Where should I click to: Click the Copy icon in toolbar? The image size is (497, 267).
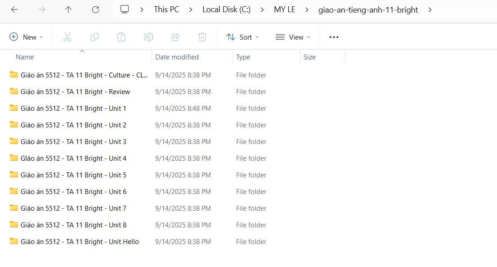pos(94,37)
